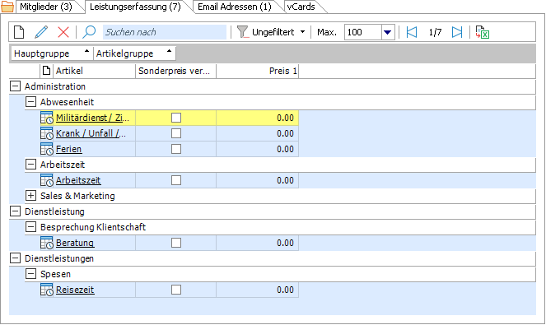
Task: Click the Ferien row icon
Action: pyautogui.click(x=47, y=149)
